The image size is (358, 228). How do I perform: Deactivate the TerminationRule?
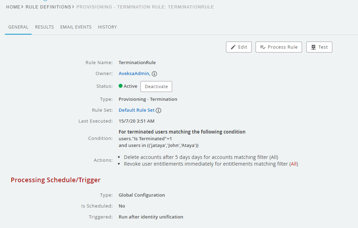156,86
